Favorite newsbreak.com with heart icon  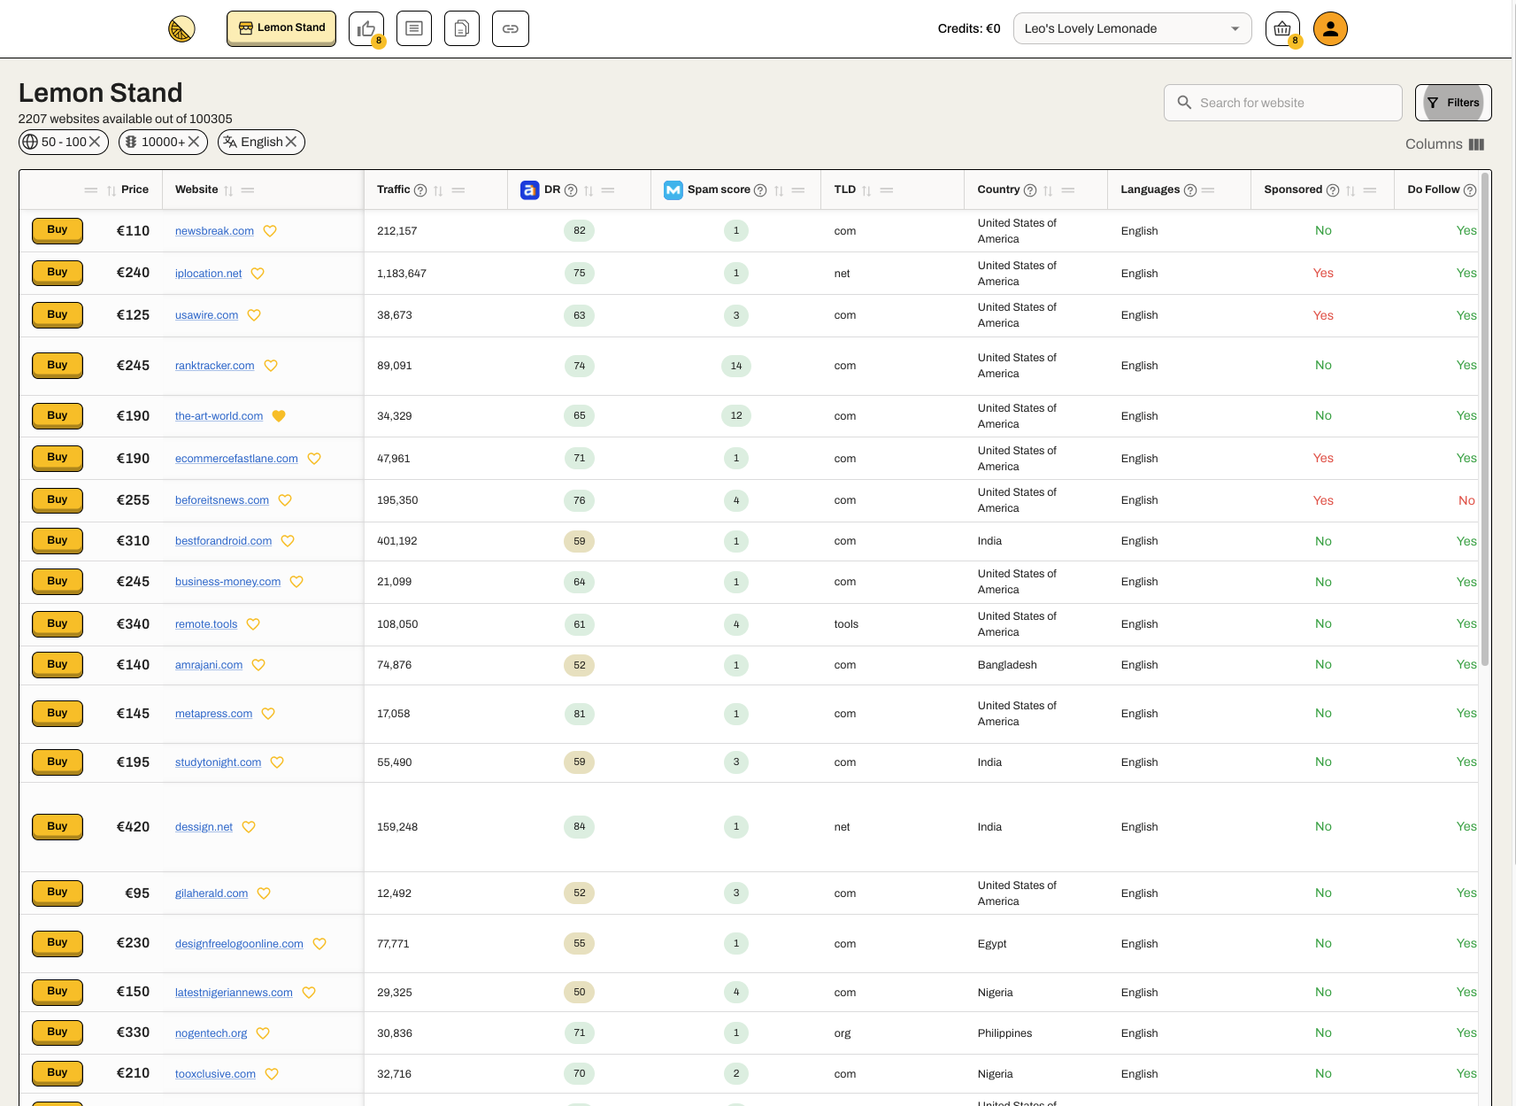click(x=270, y=231)
